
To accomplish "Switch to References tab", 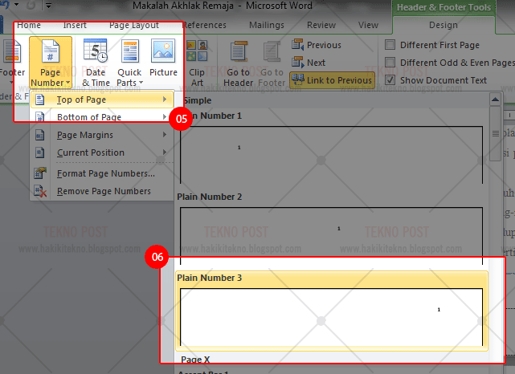I will click(x=204, y=25).
